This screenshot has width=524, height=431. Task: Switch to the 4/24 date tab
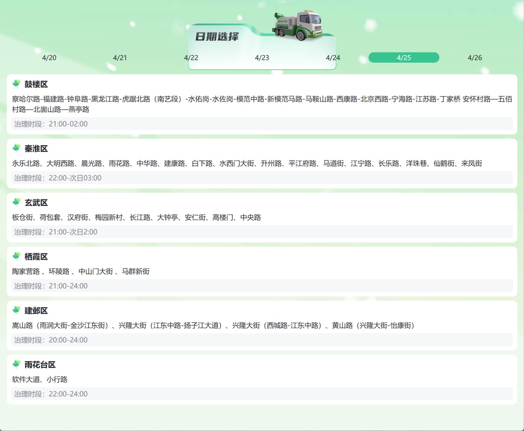(x=333, y=57)
